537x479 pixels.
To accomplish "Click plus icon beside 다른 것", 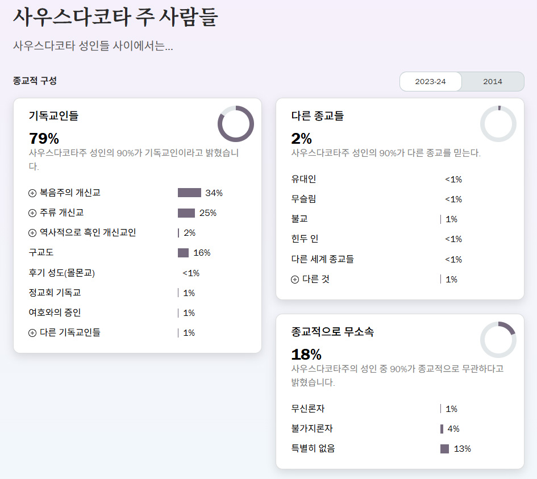I will pos(295,280).
